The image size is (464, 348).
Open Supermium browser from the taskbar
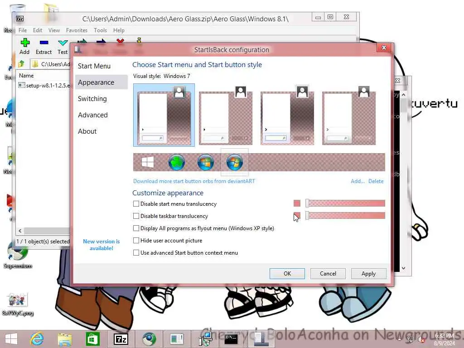149,339
